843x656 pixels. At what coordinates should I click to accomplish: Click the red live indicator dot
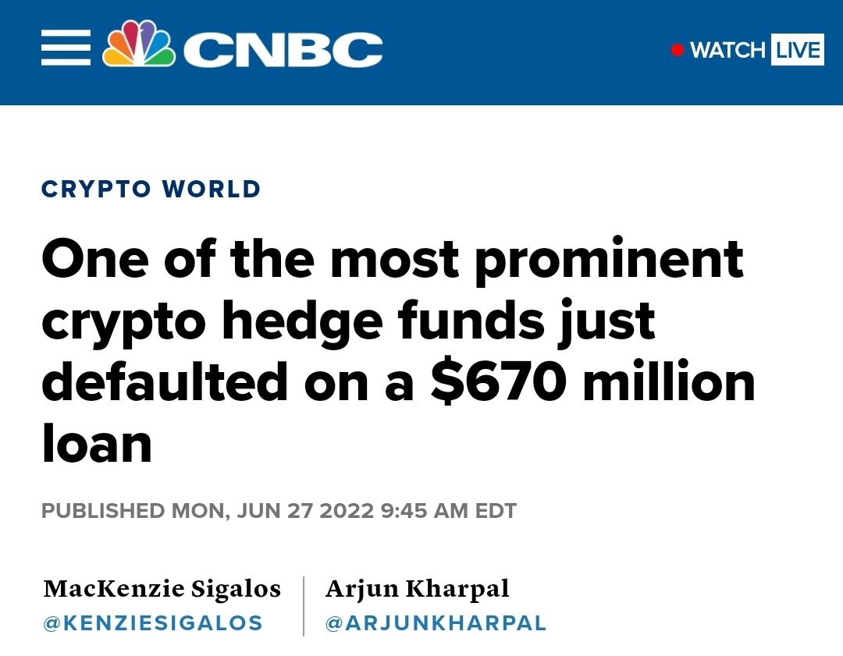[x=677, y=50]
